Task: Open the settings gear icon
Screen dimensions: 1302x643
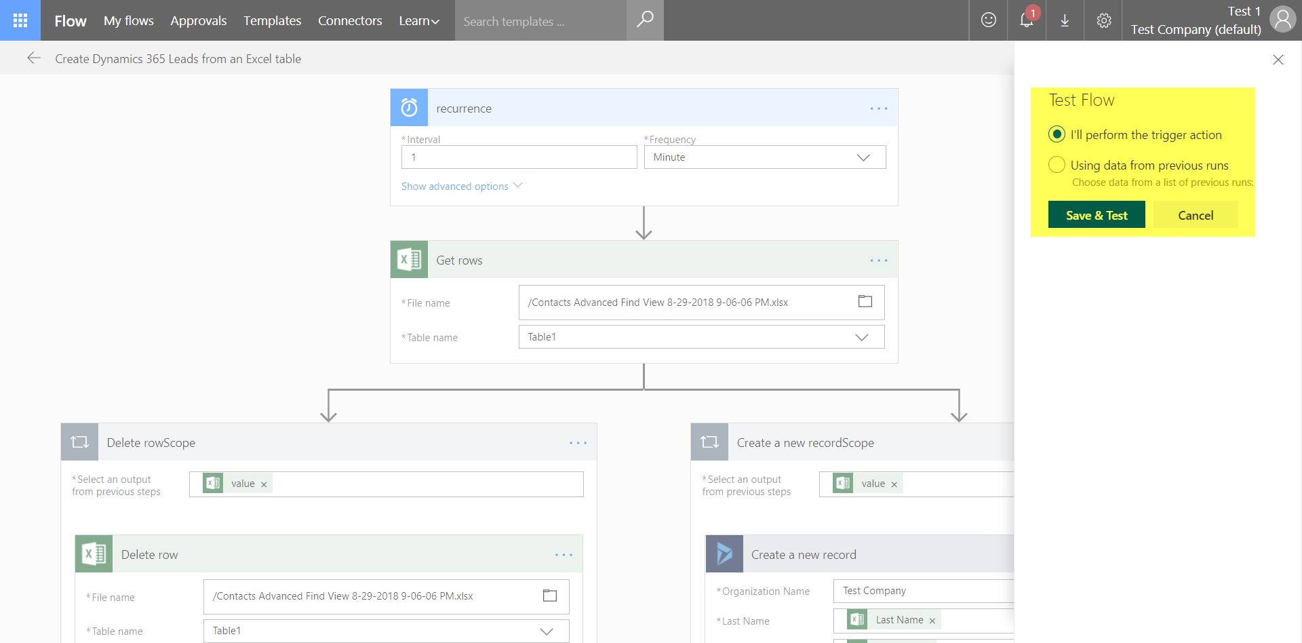Action: coord(1104,20)
